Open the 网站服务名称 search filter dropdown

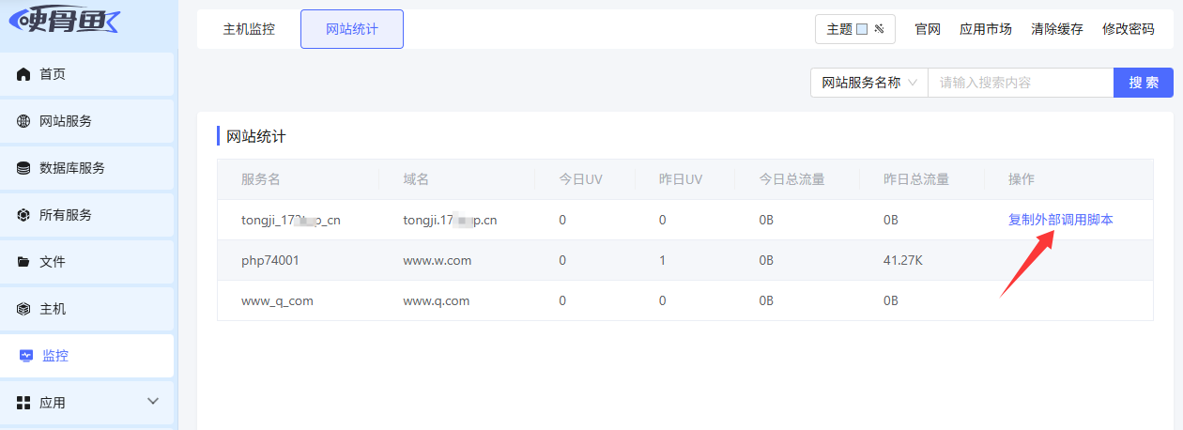(868, 83)
